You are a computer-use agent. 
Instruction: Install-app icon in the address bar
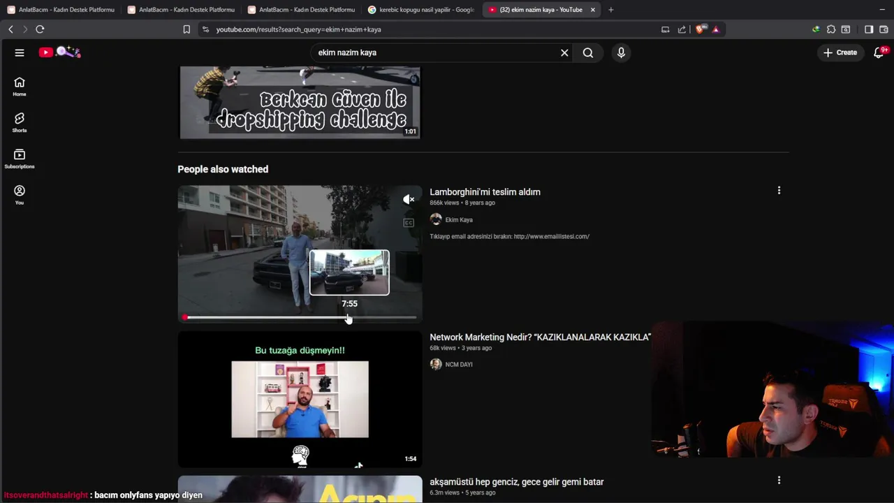(666, 29)
